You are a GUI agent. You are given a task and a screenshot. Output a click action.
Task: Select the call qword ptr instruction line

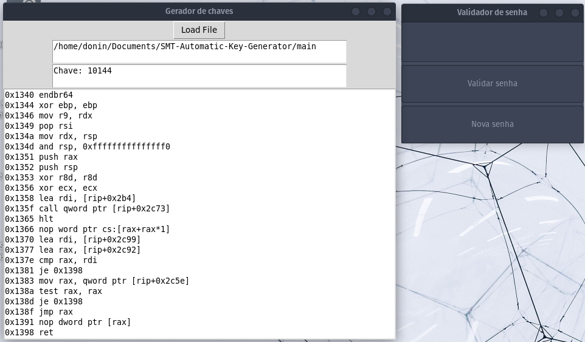87,208
